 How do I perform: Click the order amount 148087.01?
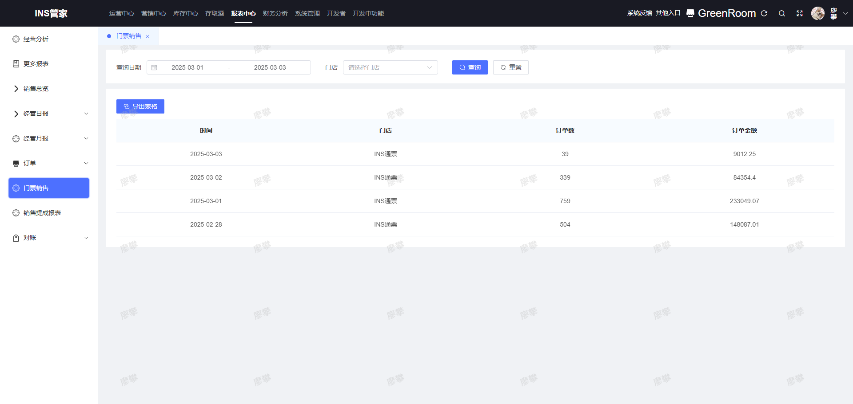pyautogui.click(x=745, y=224)
